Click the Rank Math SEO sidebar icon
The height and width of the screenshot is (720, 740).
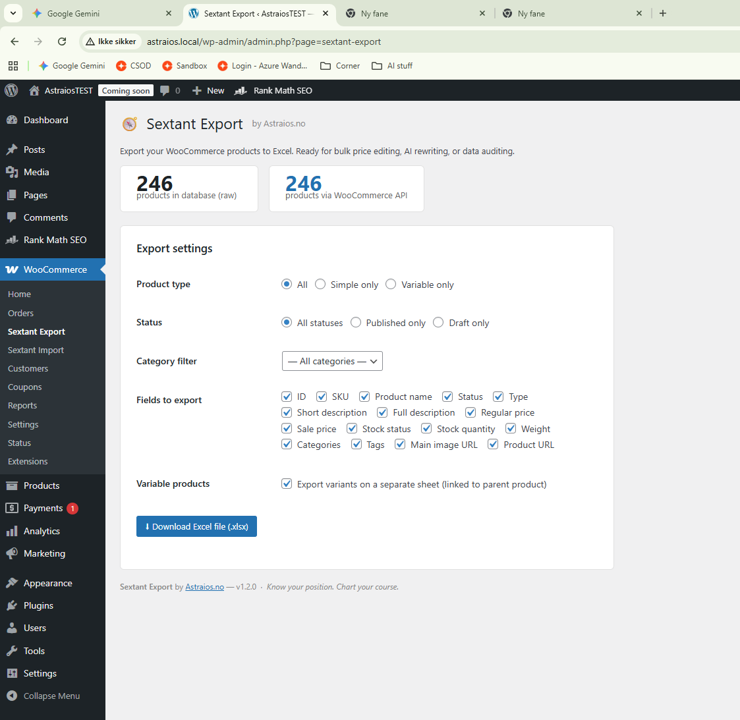pyautogui.click(x=12, y=240)
